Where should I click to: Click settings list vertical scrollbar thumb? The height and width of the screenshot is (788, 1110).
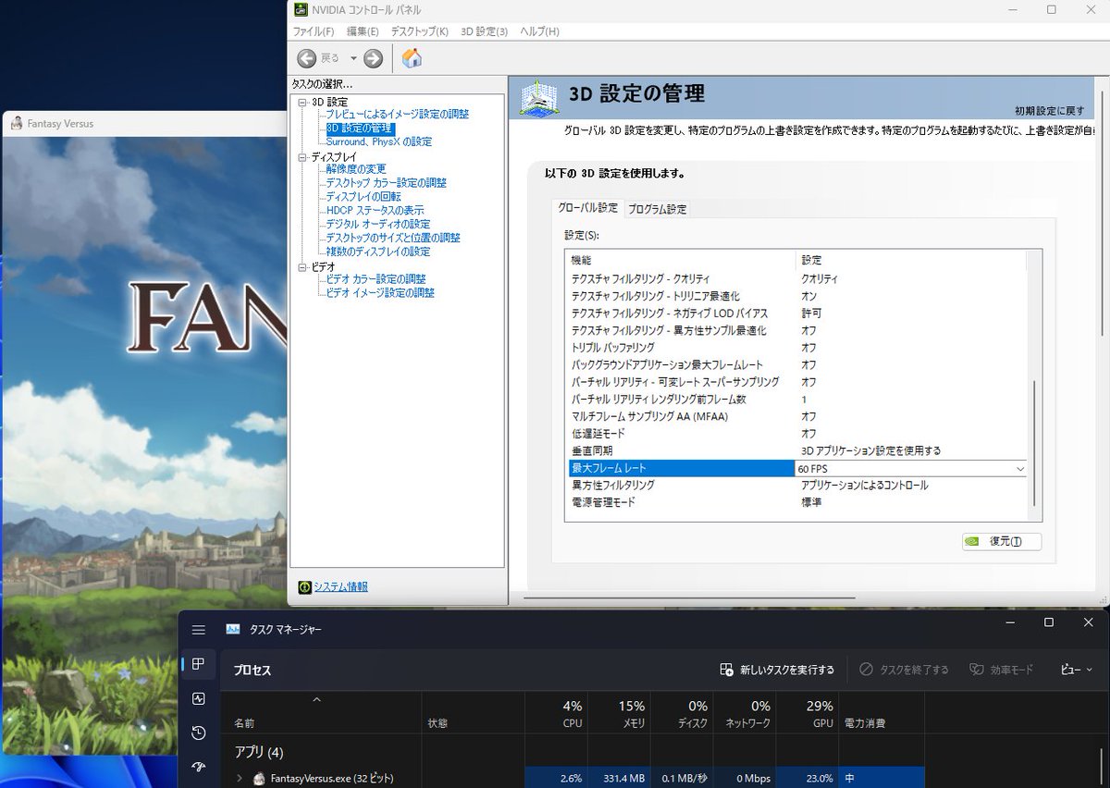(x=1035, y=441)
